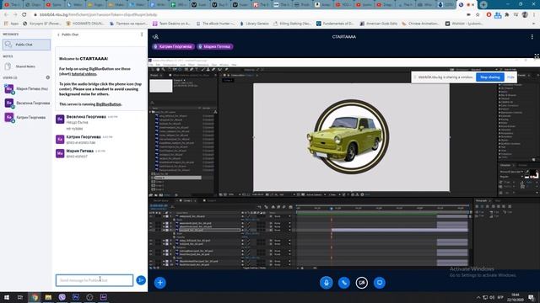Select the Type tool in After Effects
Screen dimensions: 540x303
coord(197,70)
